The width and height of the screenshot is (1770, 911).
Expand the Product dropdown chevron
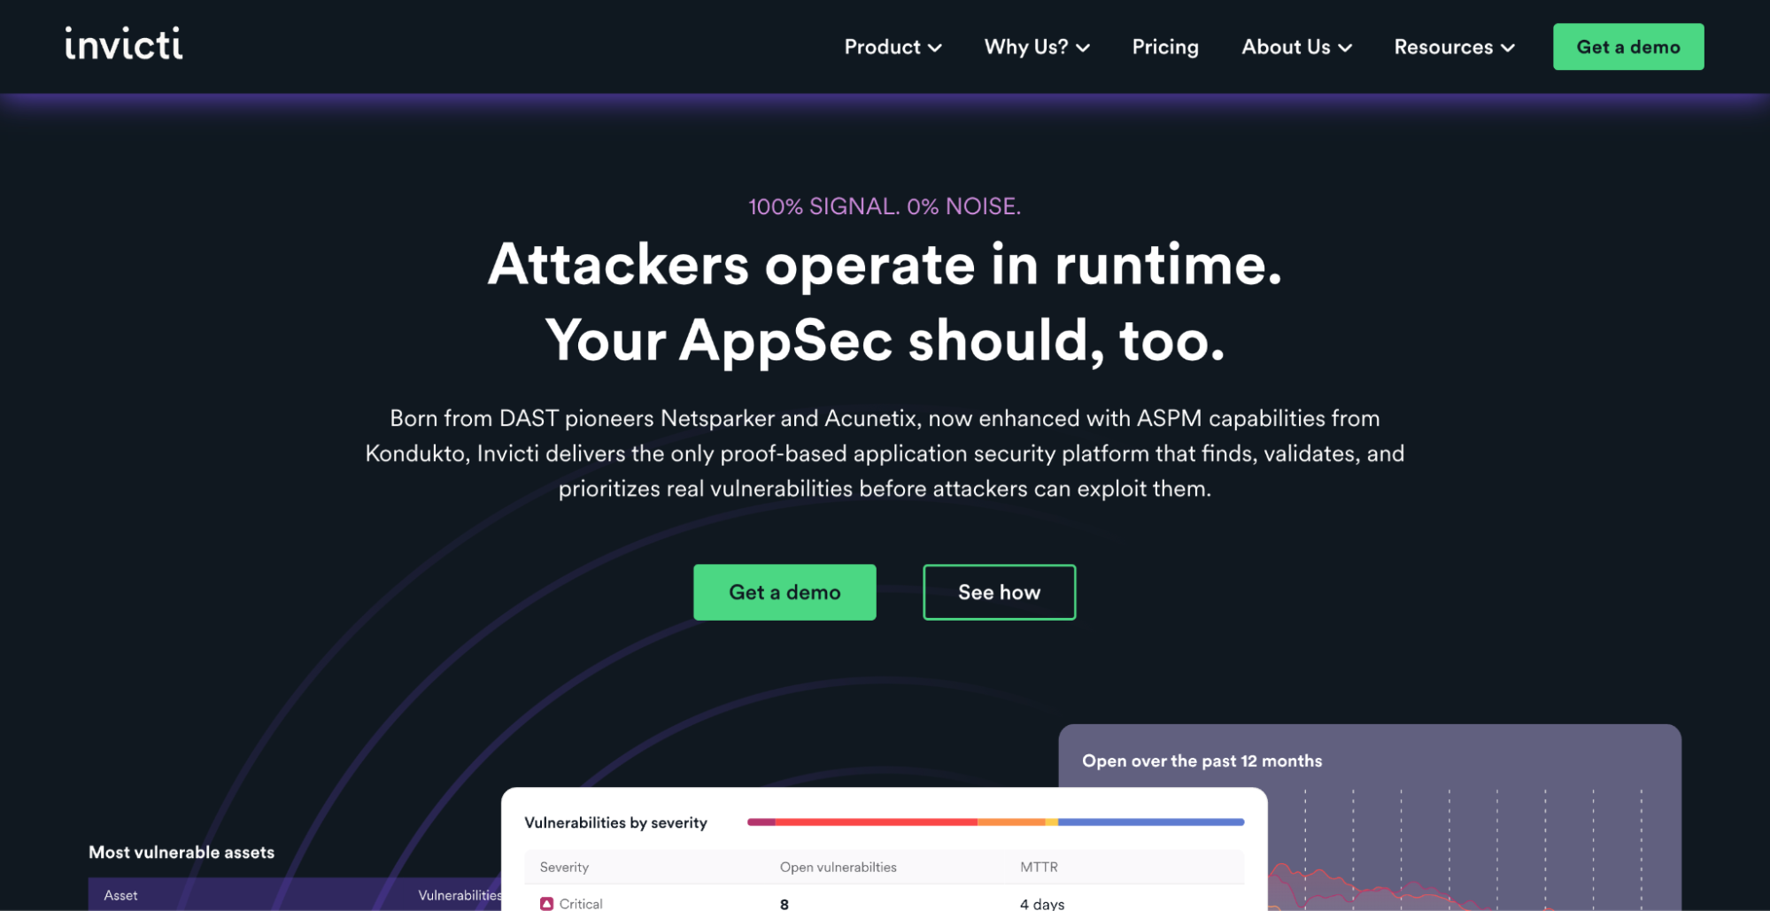pos(934,49)
